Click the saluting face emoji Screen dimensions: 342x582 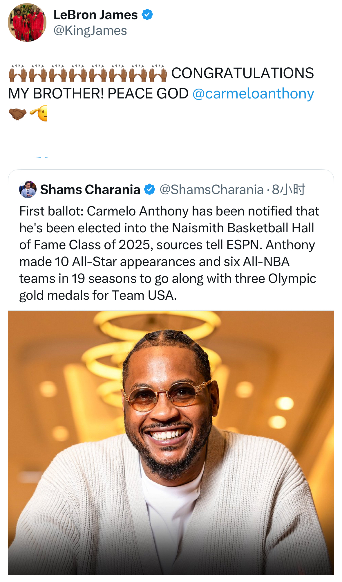tap(38, 113)
